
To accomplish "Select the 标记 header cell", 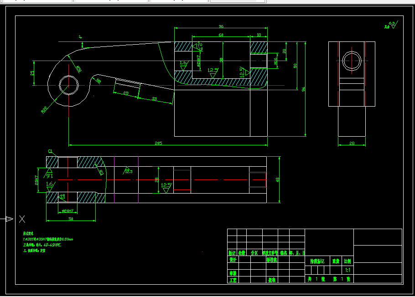I will click(232, 253).
